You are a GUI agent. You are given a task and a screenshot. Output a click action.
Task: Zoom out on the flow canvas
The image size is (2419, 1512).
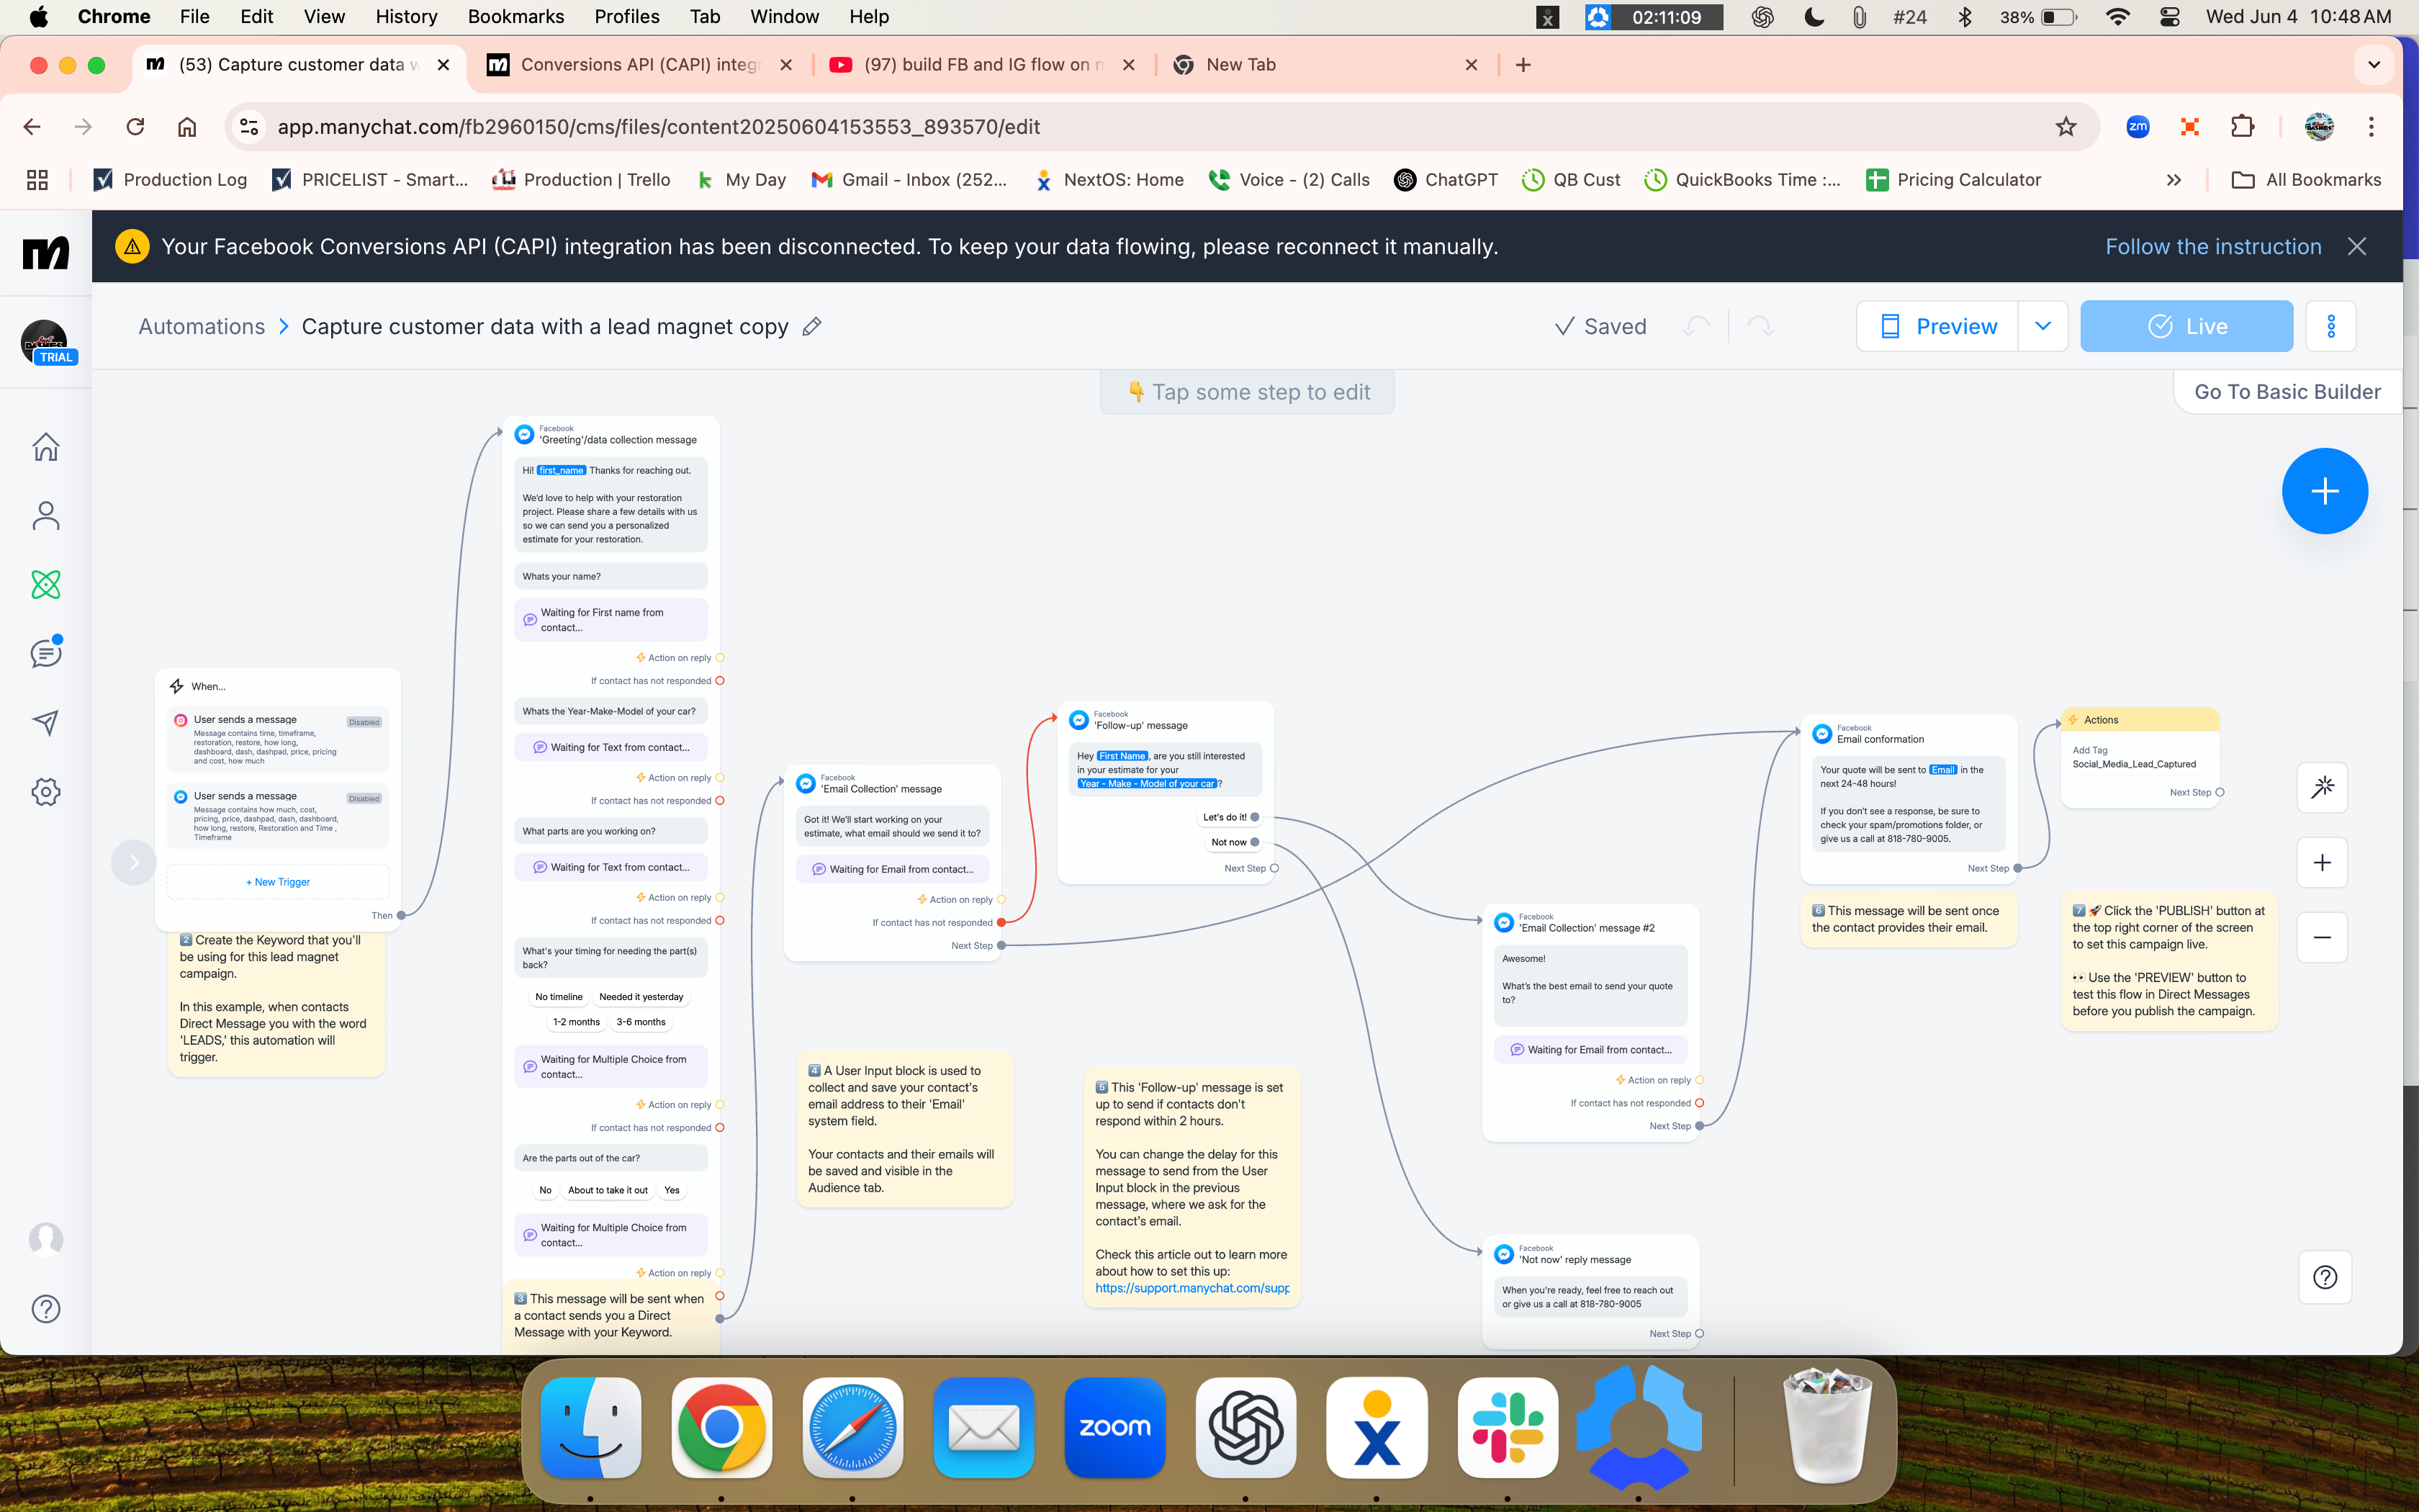pyautogui.click(x=2322, y=937)
